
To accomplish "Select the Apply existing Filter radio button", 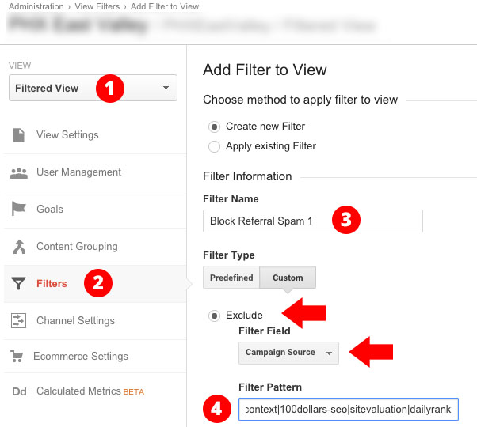I will click(214, 146).
